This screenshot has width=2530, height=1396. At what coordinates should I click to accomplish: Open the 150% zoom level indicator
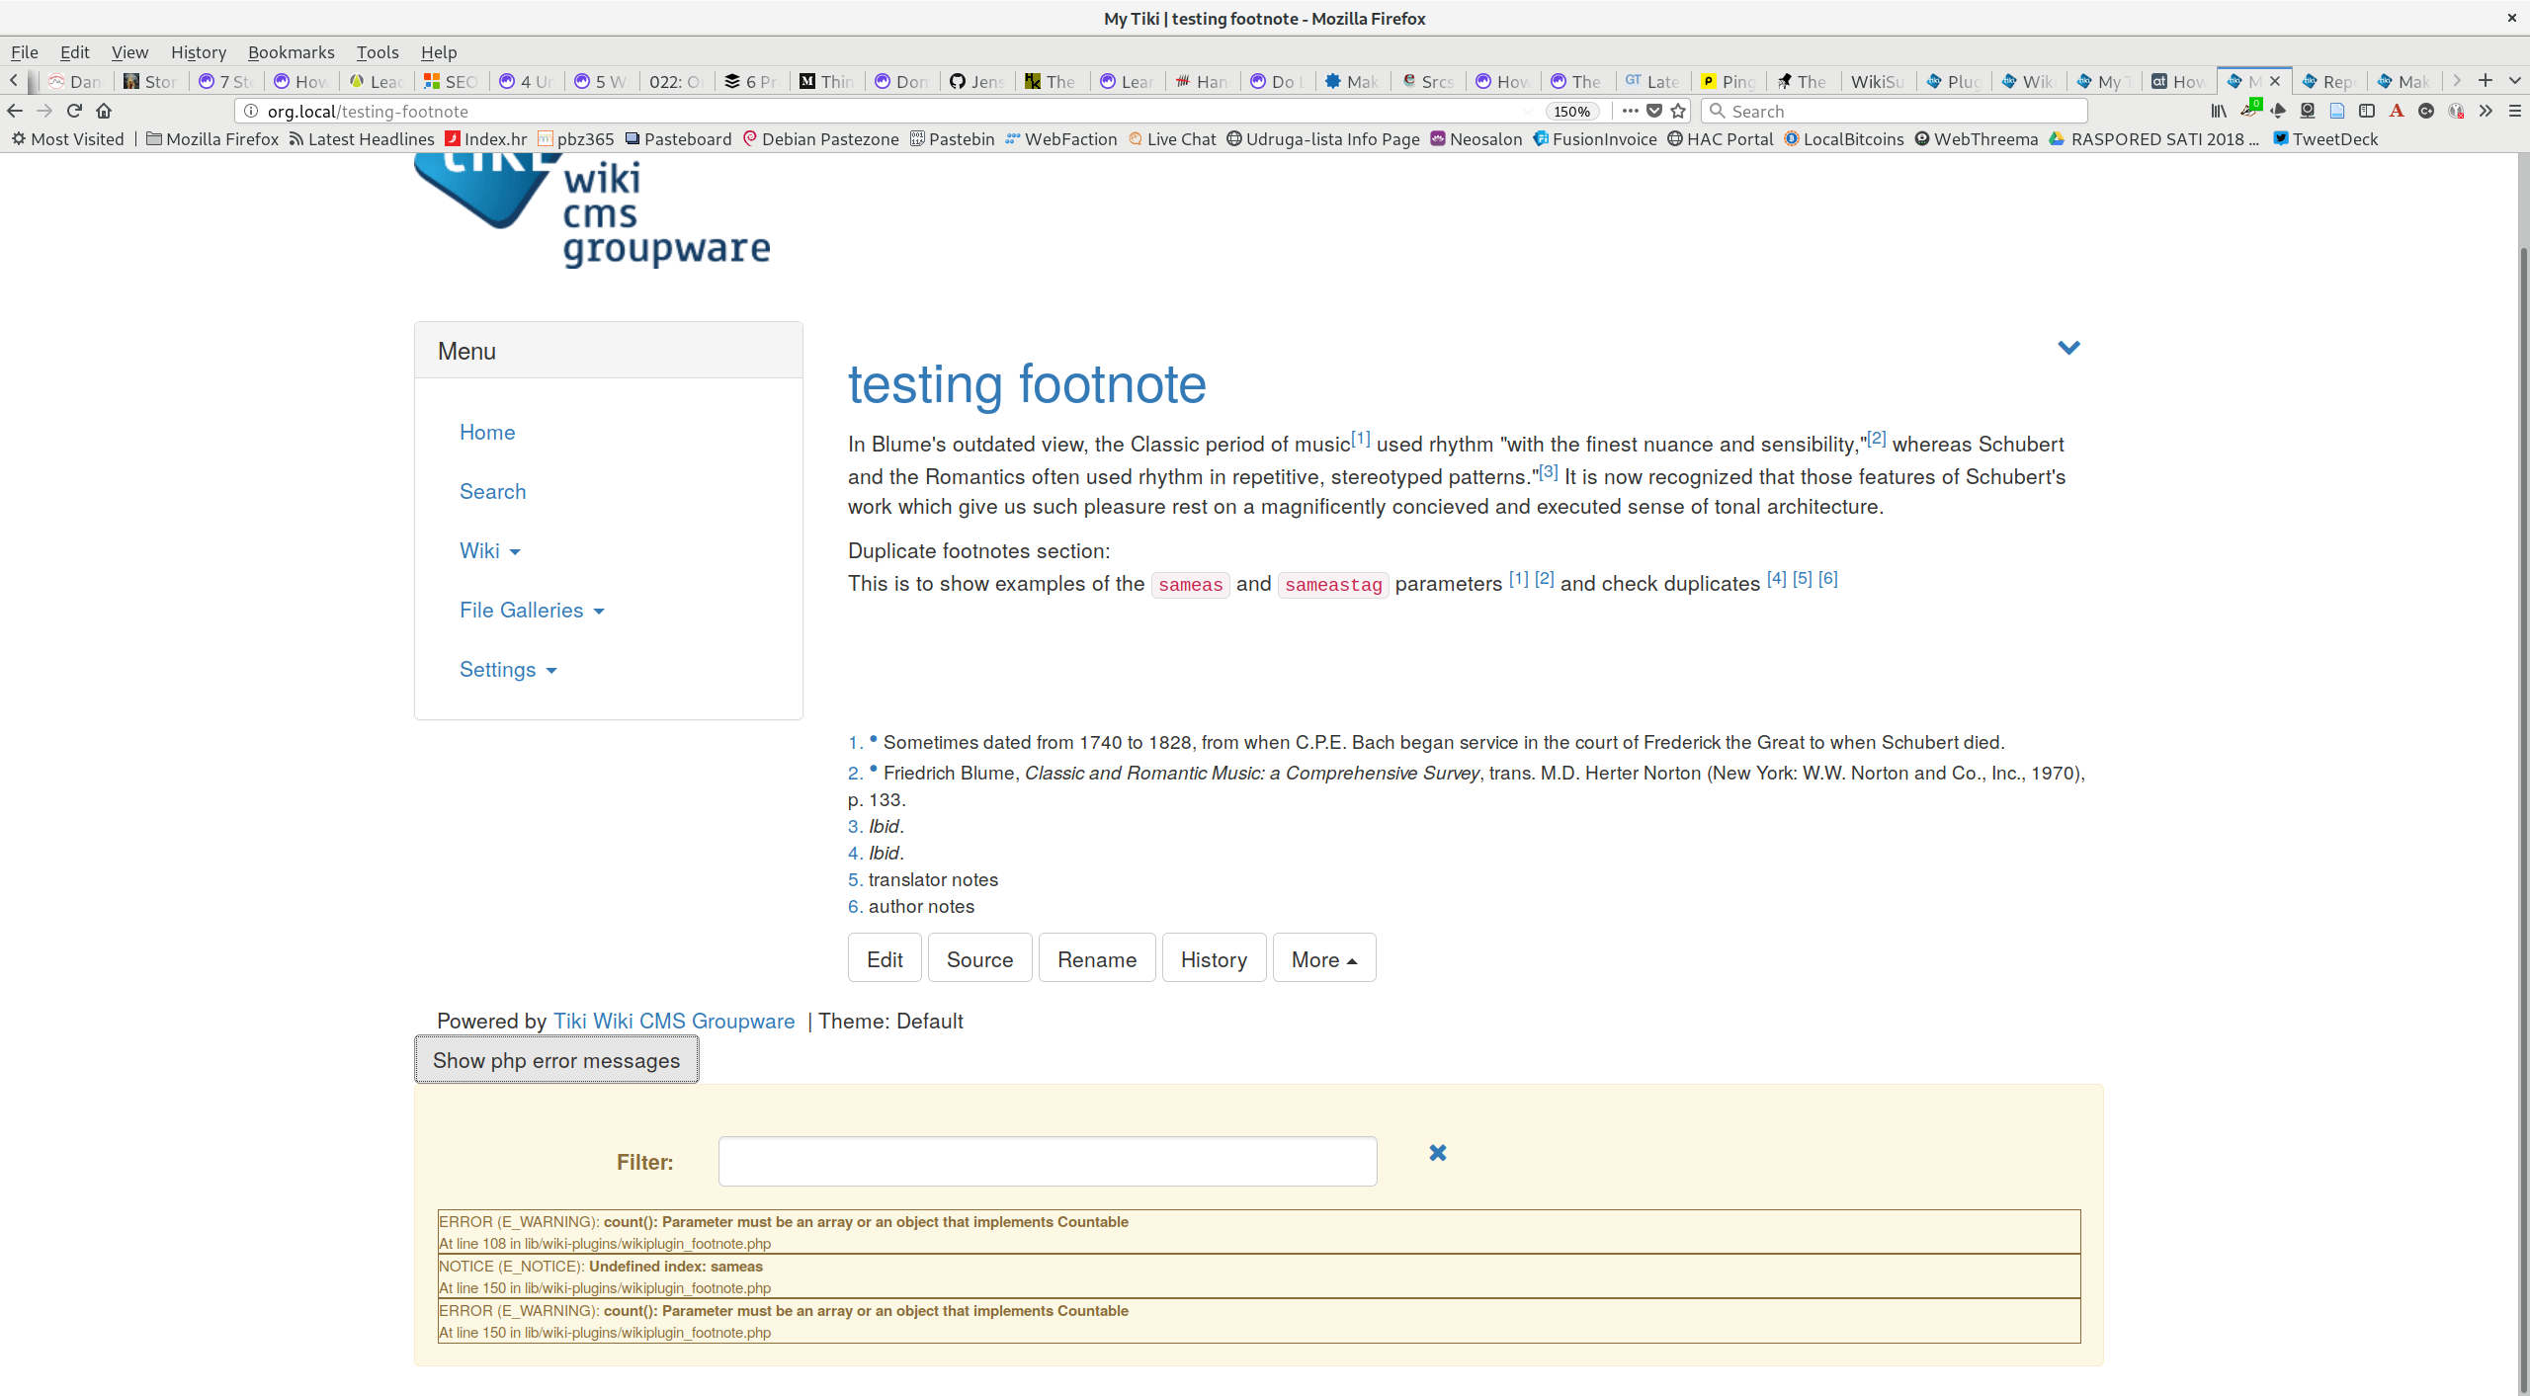click(1571, 112)
